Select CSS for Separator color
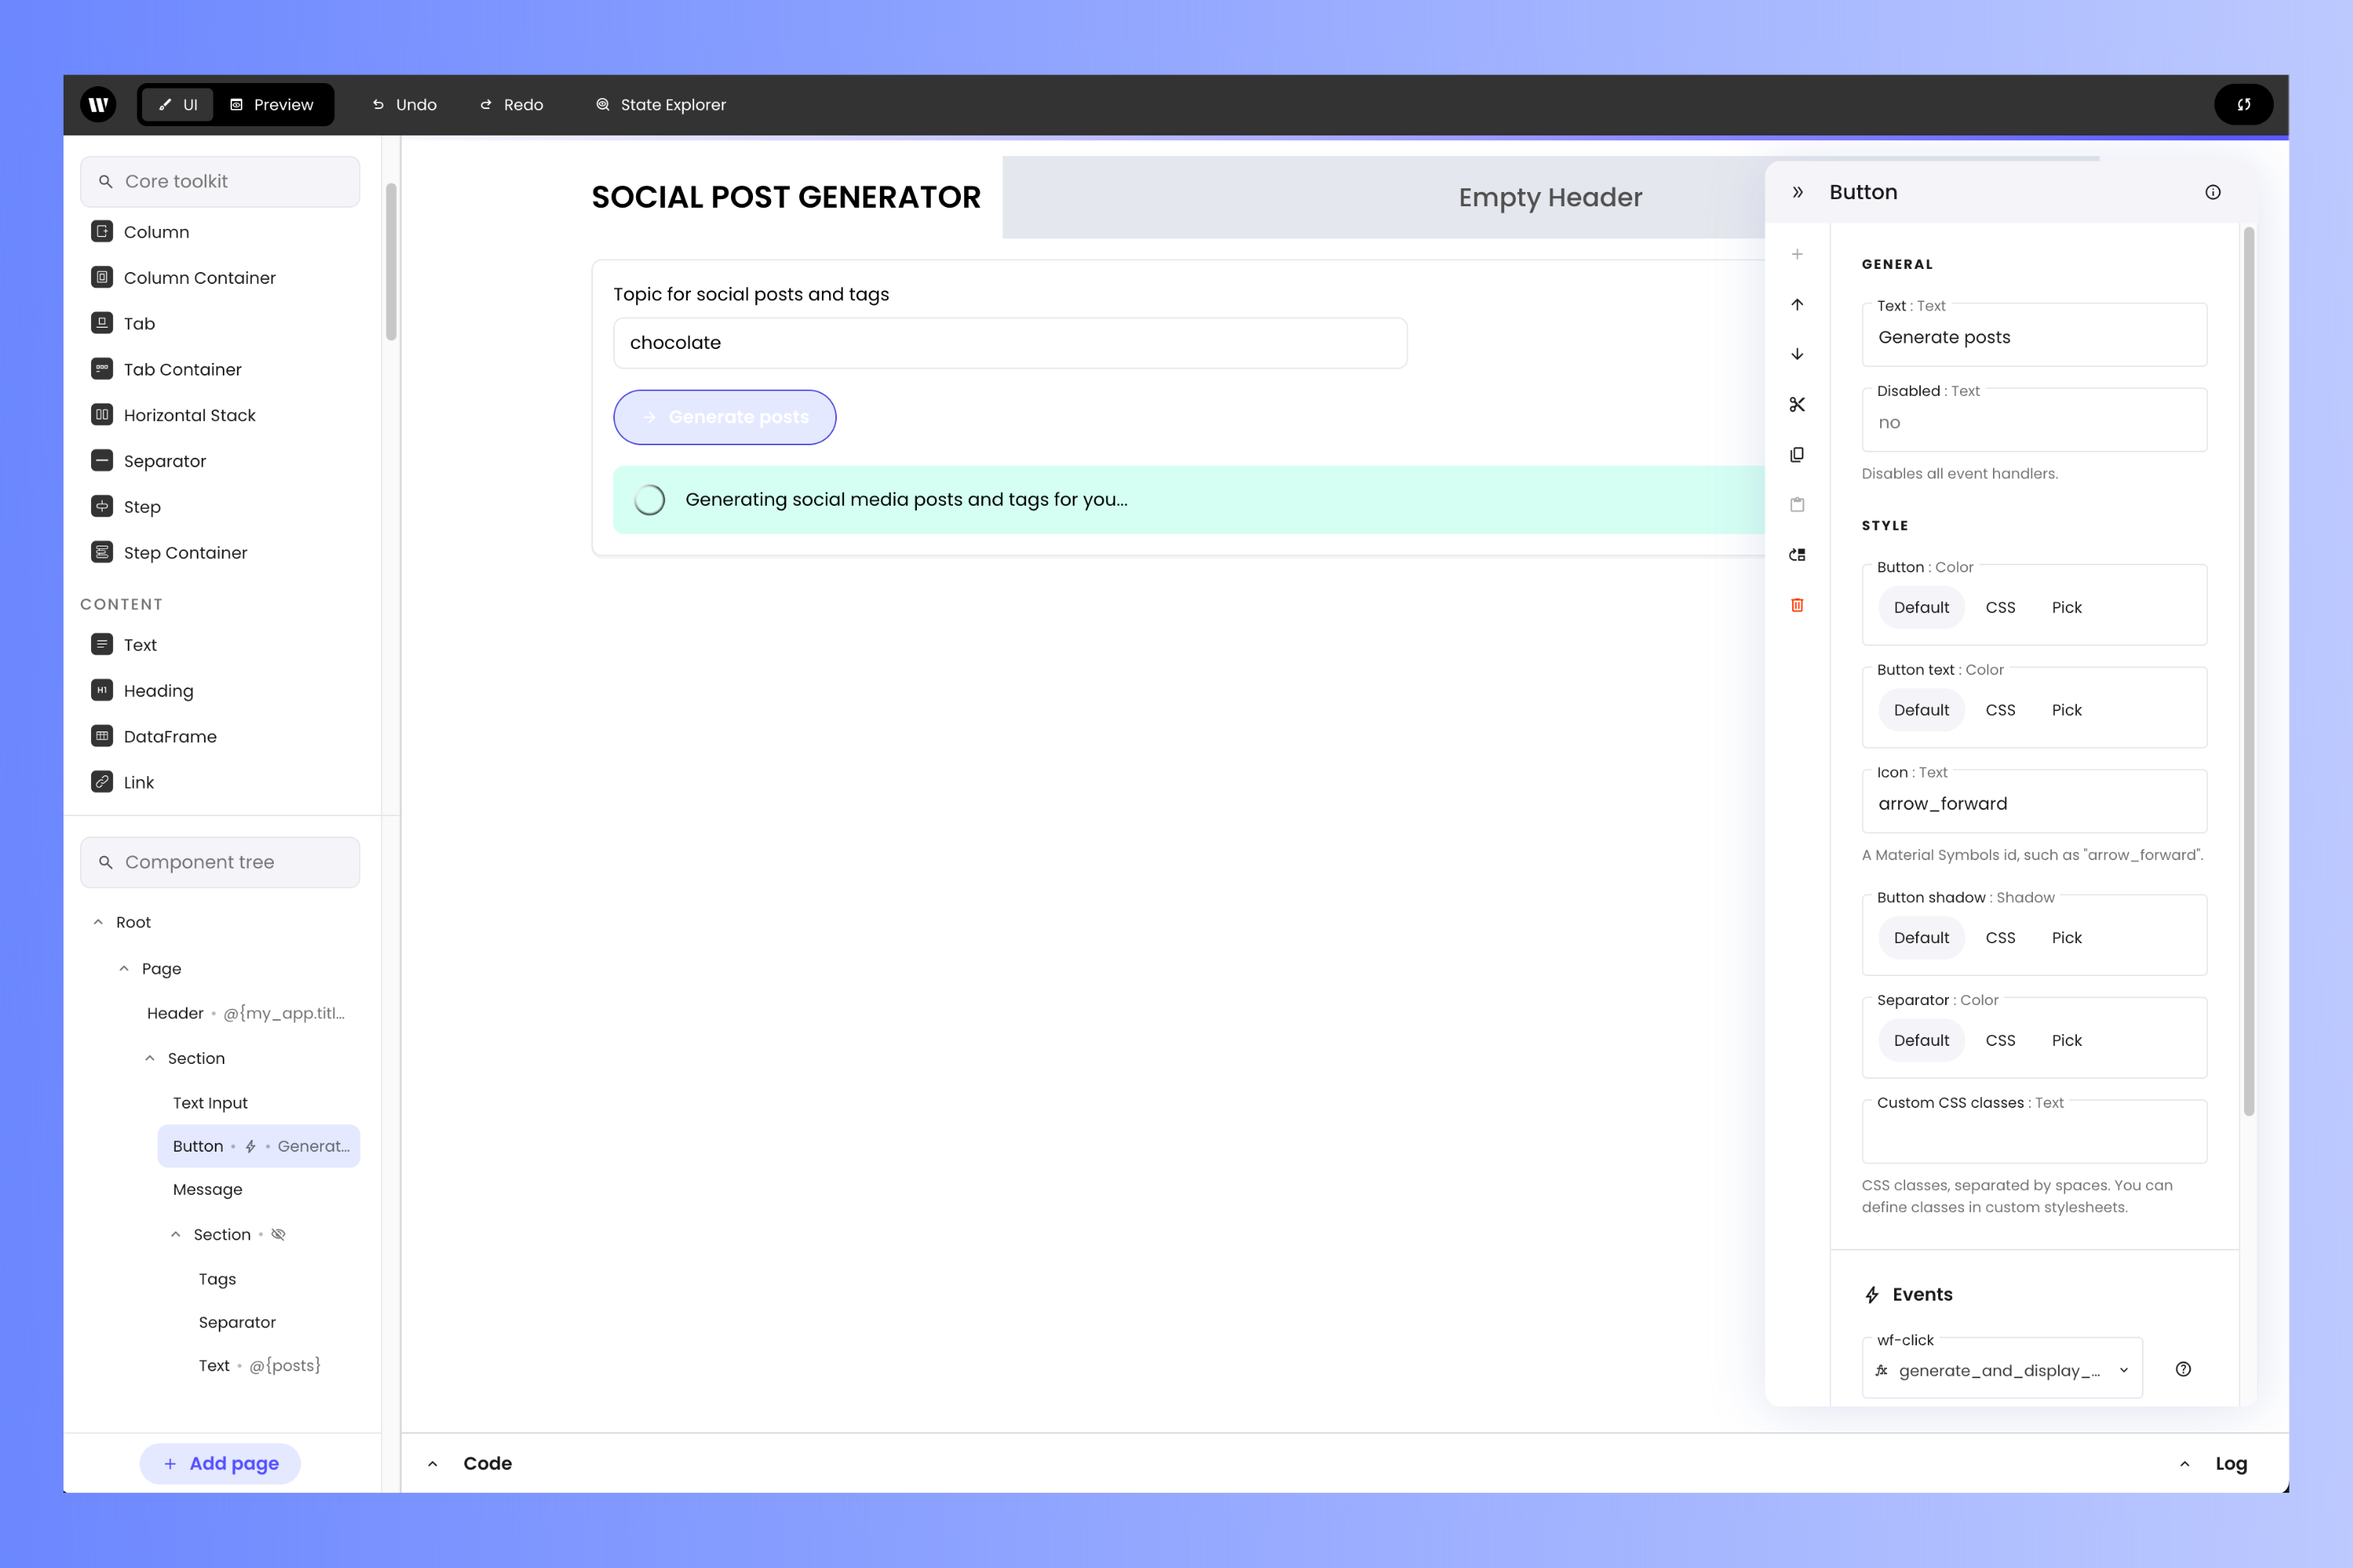The image size is (2353, 1568). pyautogui.click(x=2000, y=1040)
